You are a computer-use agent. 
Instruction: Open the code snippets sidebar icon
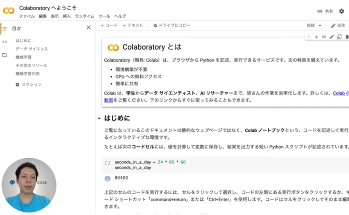coord(5,42)
